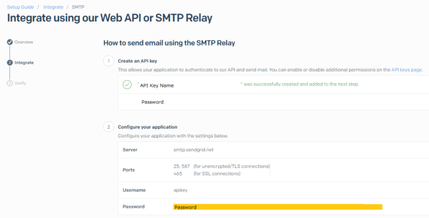The width and height of the screenshot is (429, 218).
Task: Click the 'for SSL connections' note
Action: pos(217,174)
